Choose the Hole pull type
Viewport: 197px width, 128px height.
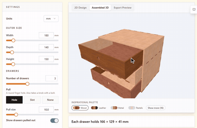point(14,100)
